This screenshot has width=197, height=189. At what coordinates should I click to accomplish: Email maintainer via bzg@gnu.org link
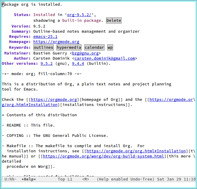click(x=85, y=53)
